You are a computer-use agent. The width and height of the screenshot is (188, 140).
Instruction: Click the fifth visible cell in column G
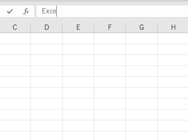(x=142, y=82)
